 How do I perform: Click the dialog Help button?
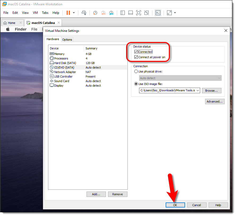218,205
